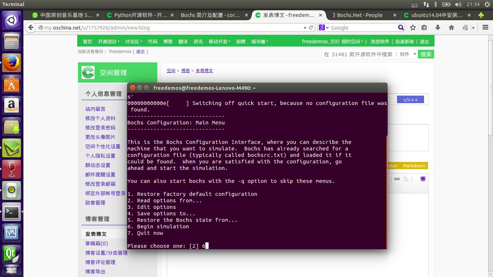Open Ubuntu Software Center dock icon
Screen dimensions: 493x277
(12, 84)
